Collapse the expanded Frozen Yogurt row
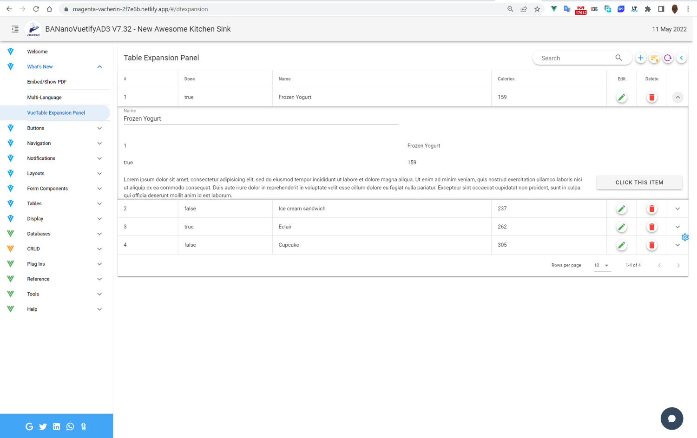This screenshot has height=438, width=697. pos(677,97)
